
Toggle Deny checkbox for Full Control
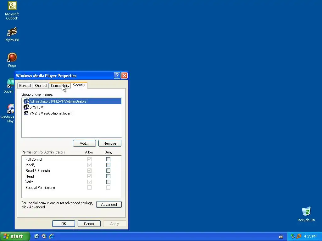[108, 159]
